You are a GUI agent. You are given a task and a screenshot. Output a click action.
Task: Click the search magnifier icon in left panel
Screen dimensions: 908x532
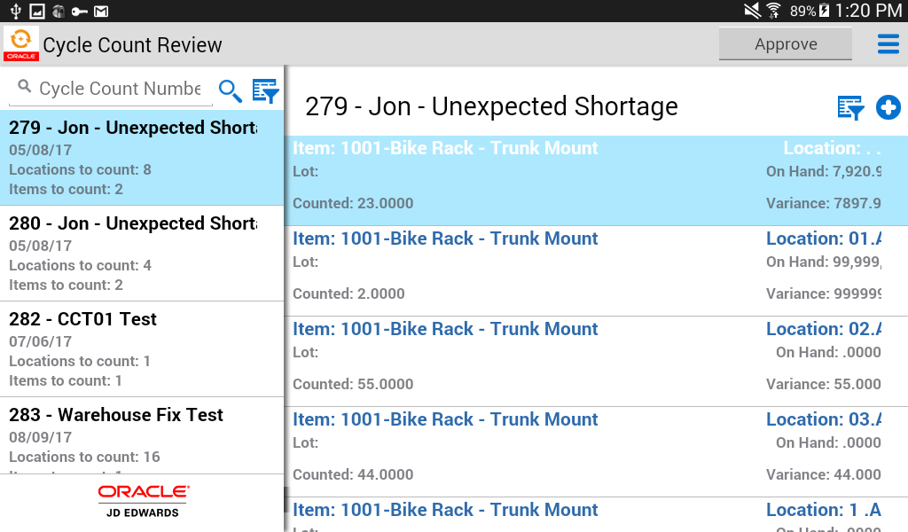[x=230, y=91]
